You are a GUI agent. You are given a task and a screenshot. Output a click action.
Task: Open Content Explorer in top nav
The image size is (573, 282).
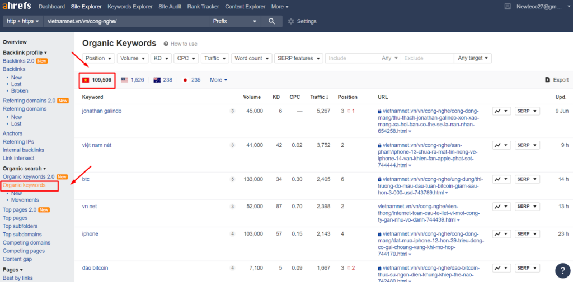tap(245, 7)
